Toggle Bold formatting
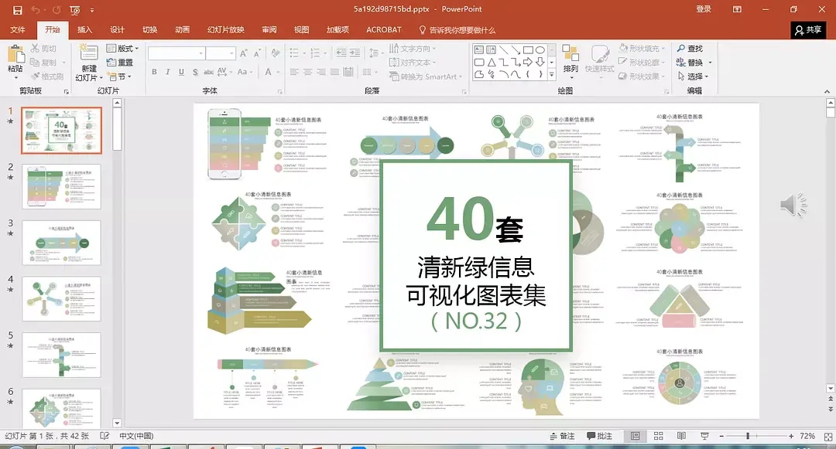The height and width of the screenshot is (449, 836). click(154, 71)
